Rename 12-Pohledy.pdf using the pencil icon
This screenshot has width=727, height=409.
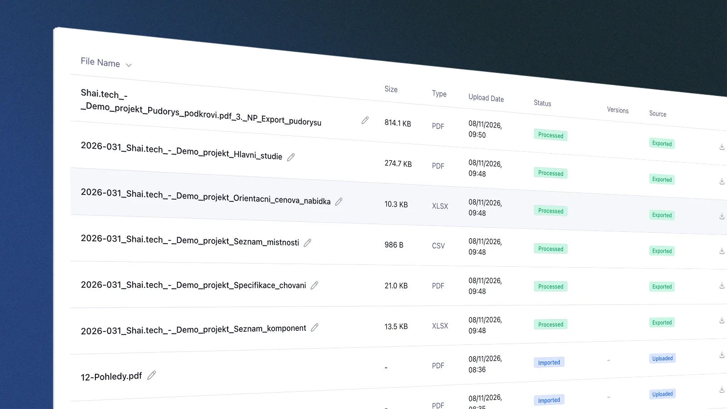152,375
